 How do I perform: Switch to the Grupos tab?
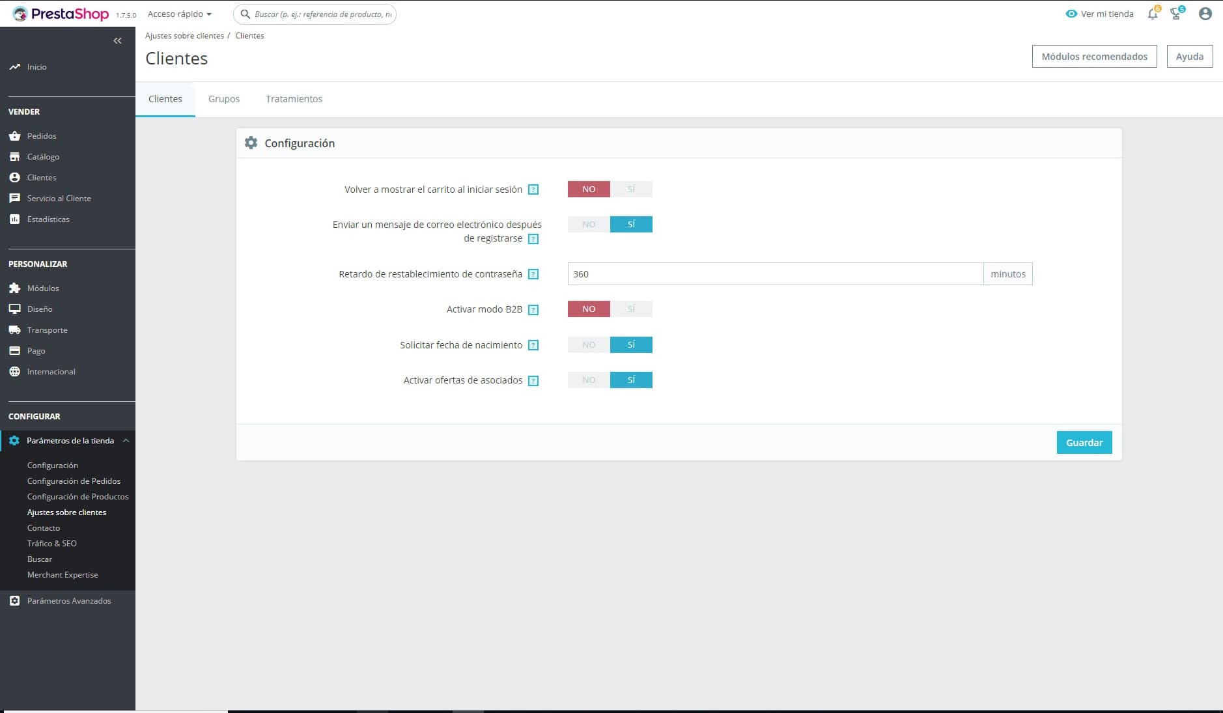point(224,99)
